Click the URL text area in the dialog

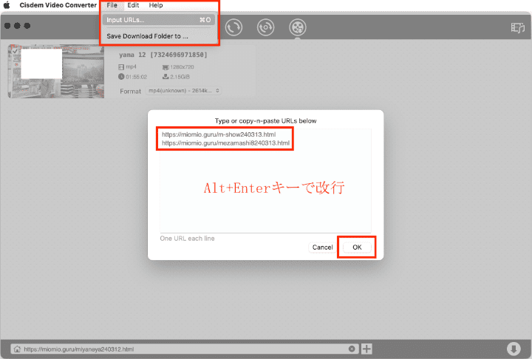[x=265, y=180]
